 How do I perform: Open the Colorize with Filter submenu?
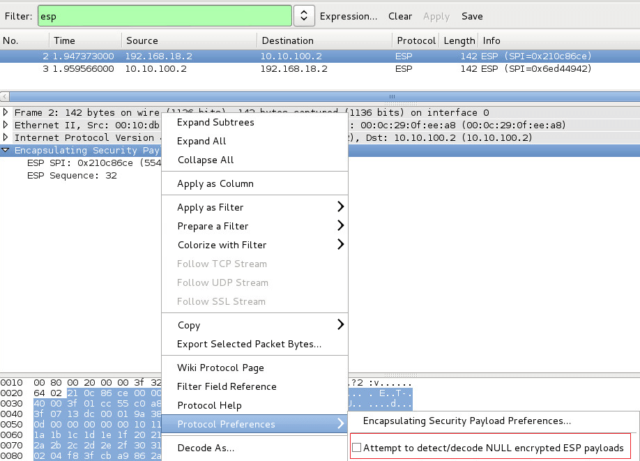point(254,245)
